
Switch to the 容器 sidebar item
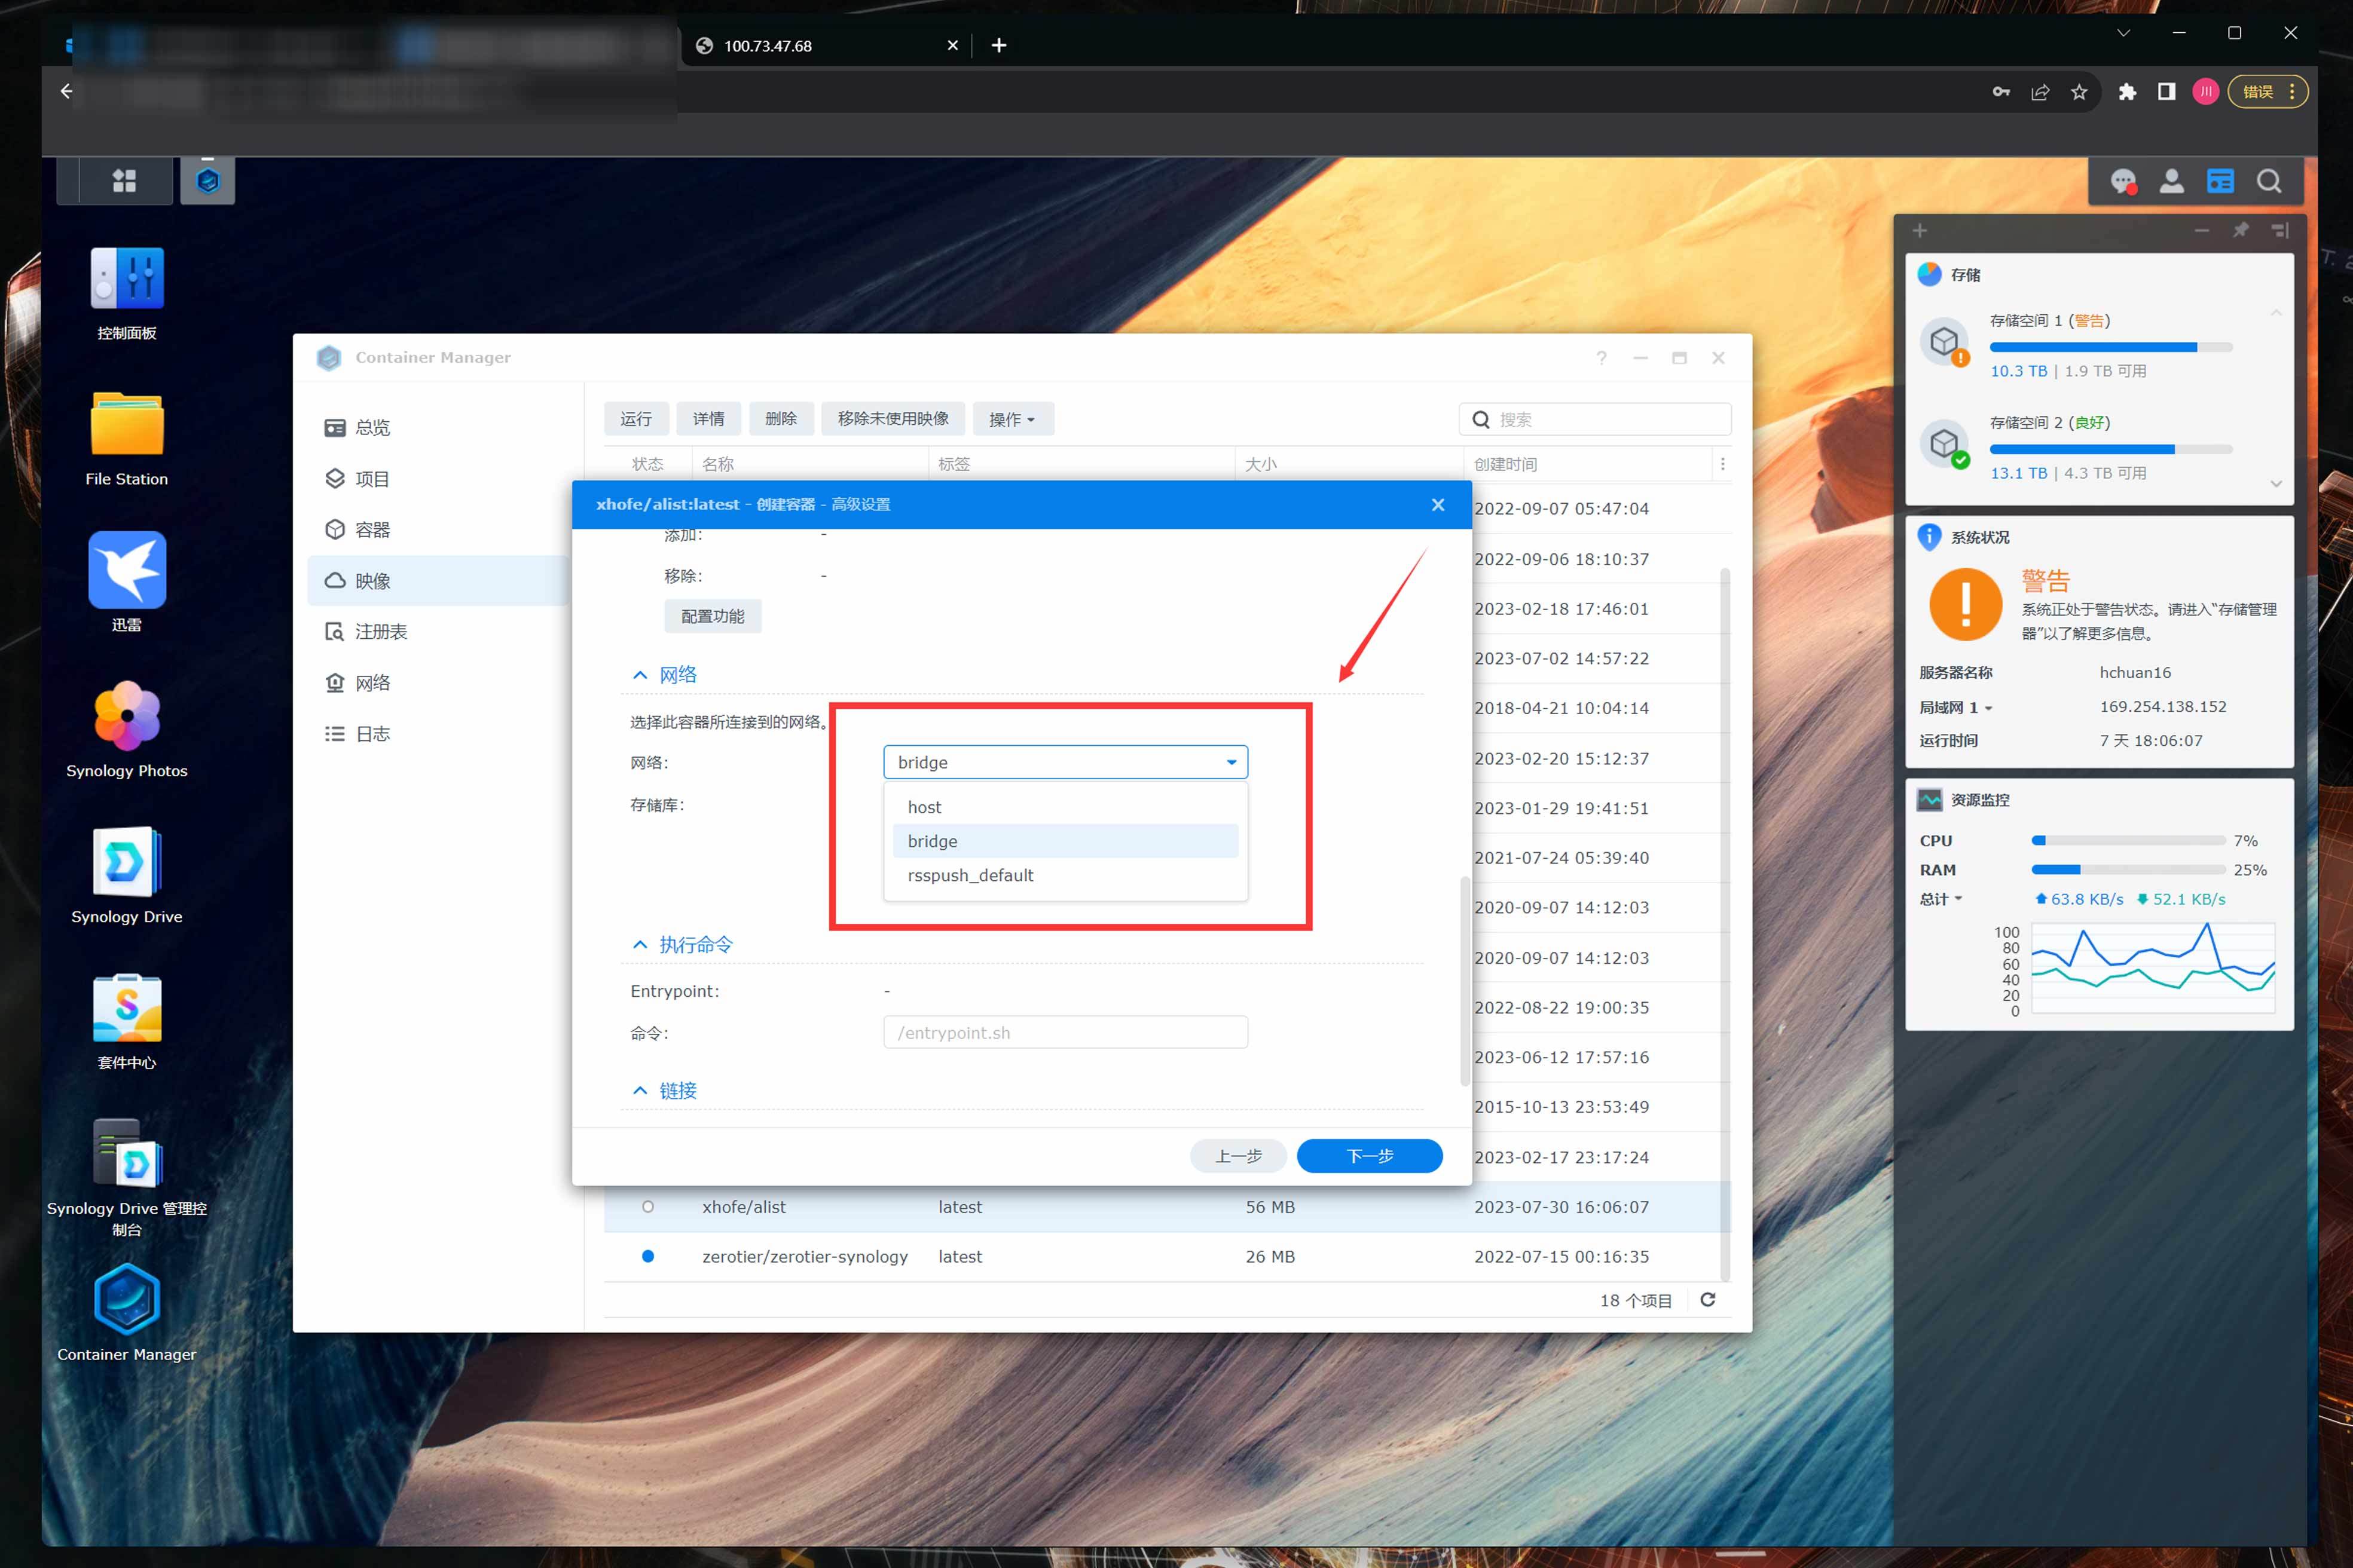point(372,530)
